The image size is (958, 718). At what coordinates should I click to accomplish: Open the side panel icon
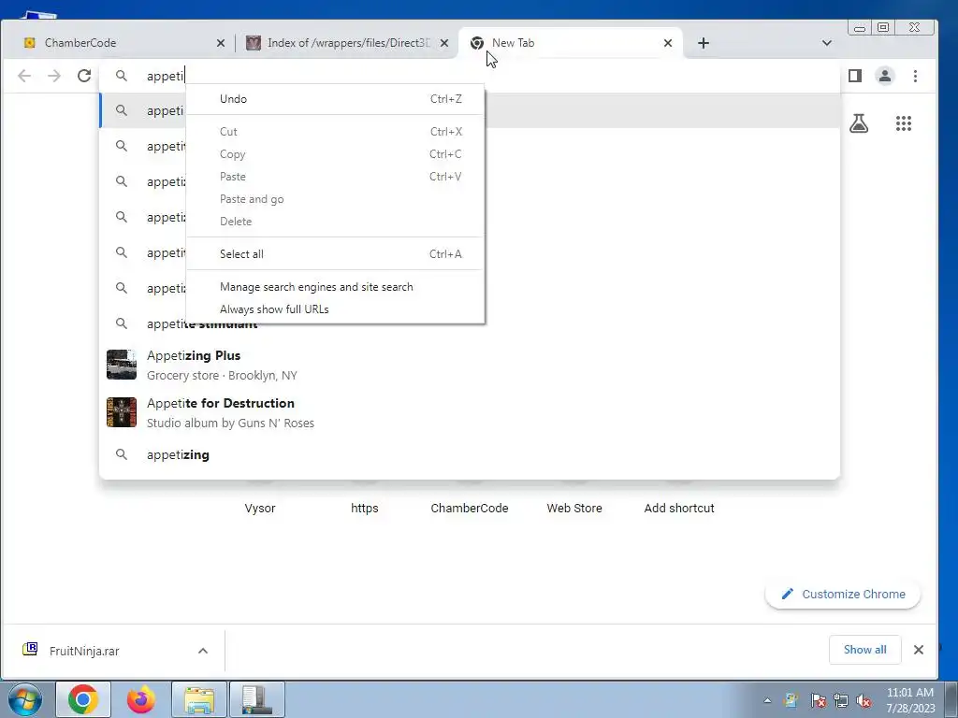pos(855,76)
